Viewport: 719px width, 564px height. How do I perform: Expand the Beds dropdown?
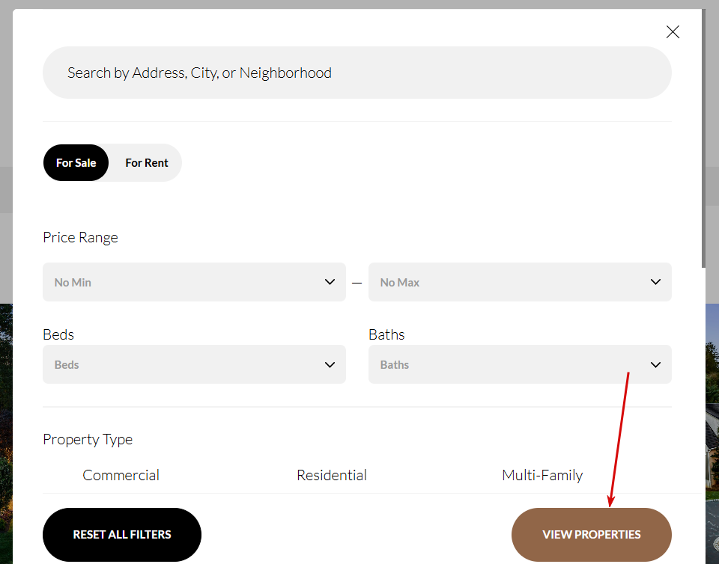187,364
